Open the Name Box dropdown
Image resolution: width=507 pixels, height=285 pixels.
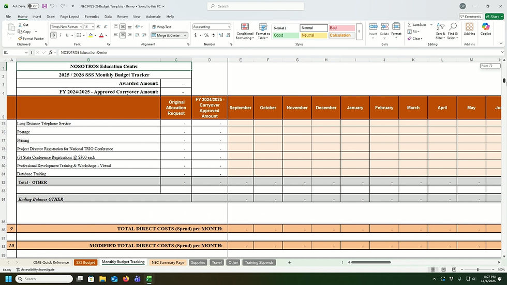pos(26,52)
